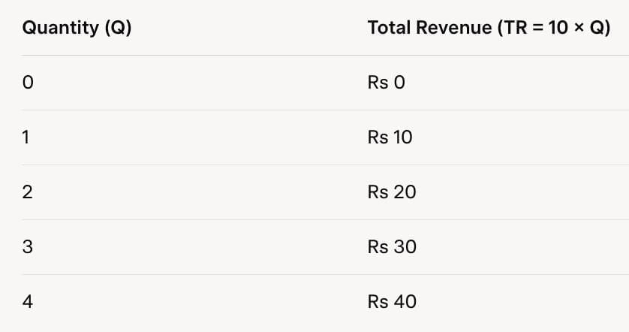Click the 'Rs 10' revenue cell
Image resolution: width=629 pixels, height=332 pixels.
[390, 137]
